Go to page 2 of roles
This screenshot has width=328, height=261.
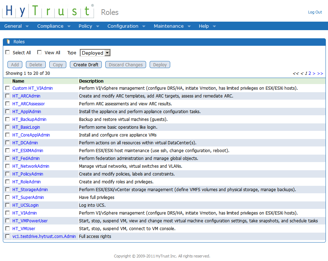point(310,73)
